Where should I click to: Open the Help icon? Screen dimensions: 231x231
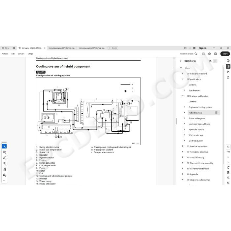(x=185, y=48)
